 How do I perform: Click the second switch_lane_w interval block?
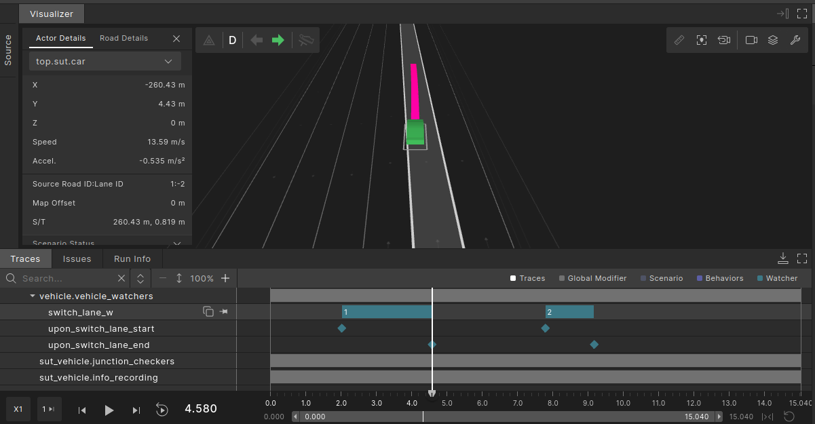569,312
